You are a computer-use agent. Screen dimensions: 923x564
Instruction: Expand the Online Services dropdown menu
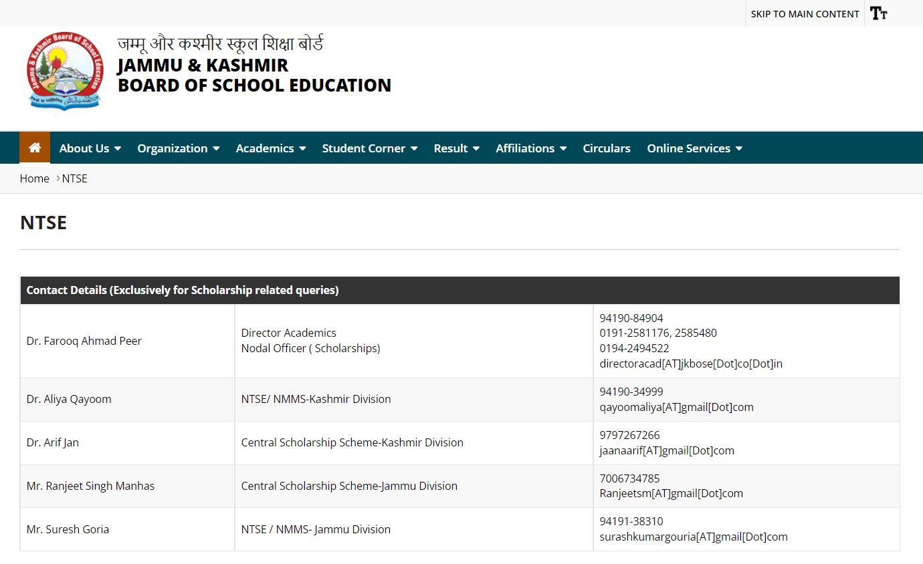tap(695, 148)
